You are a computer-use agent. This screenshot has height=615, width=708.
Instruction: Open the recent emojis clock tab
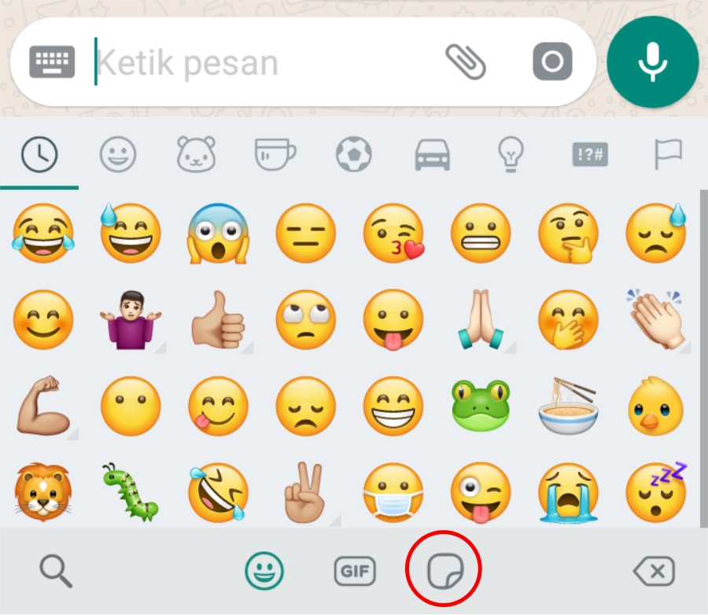[39, 154]
